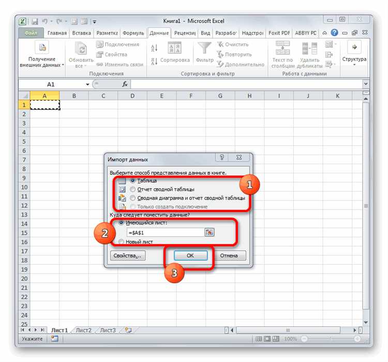Switch to Page Layout view in status bar
This screenshot has height=362, width=388.
pos(267,339)
